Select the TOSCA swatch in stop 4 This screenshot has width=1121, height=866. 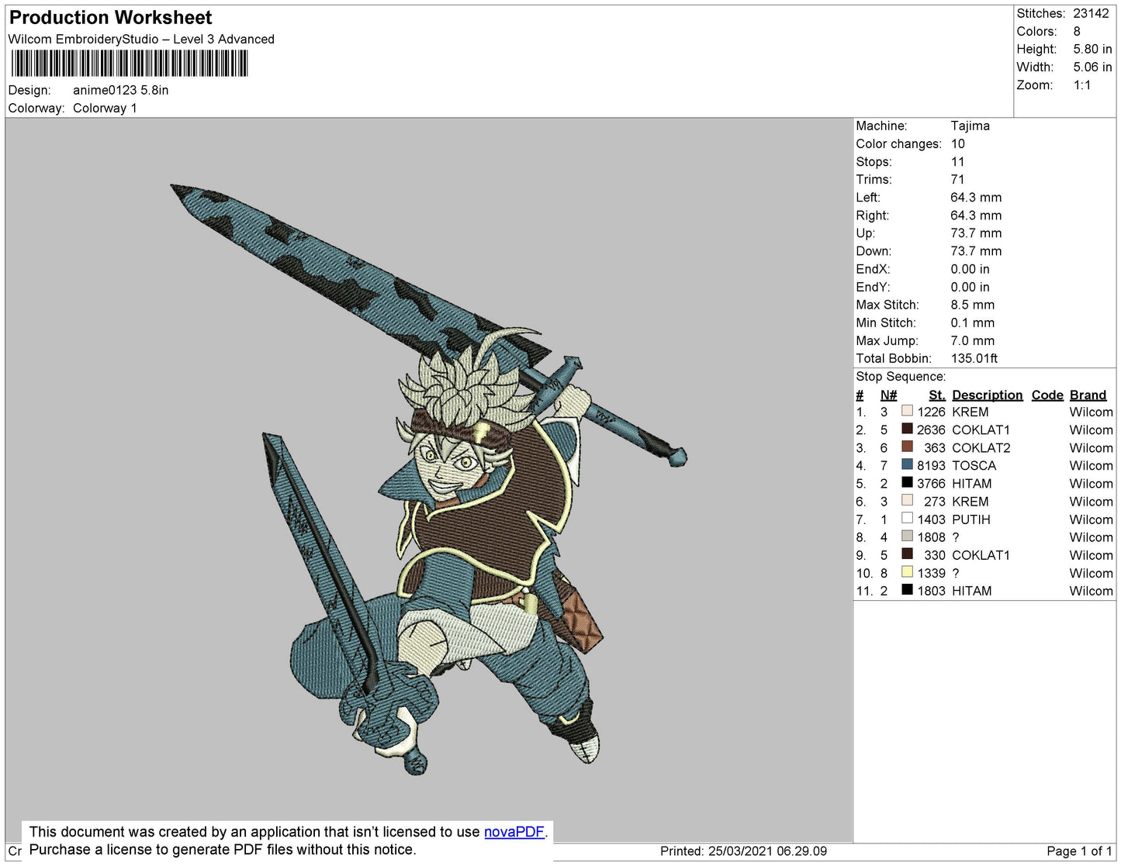coord(907,464)
